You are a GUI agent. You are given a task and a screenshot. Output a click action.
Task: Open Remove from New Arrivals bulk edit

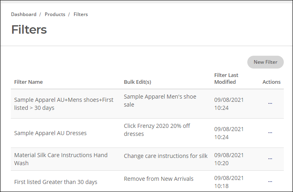coord(159,179)
